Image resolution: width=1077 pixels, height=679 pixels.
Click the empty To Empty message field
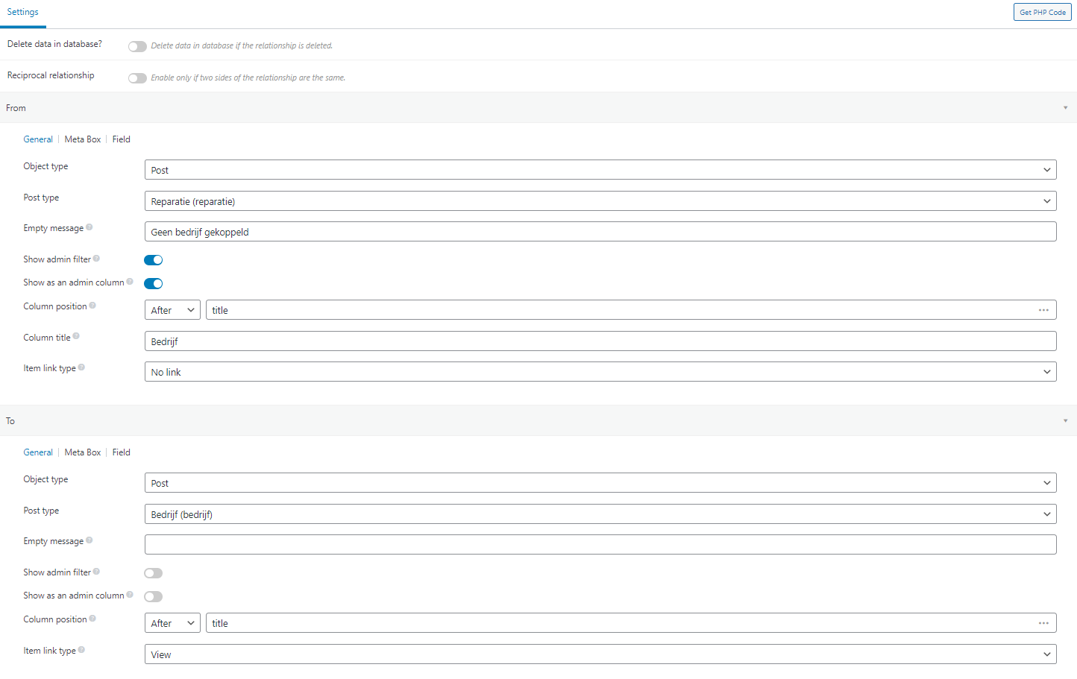pos(600,544)
